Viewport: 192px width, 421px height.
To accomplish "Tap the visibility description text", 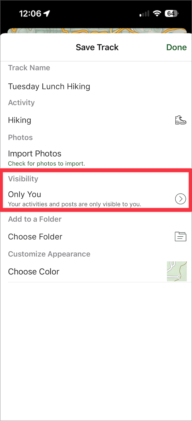I will [75, 204].
